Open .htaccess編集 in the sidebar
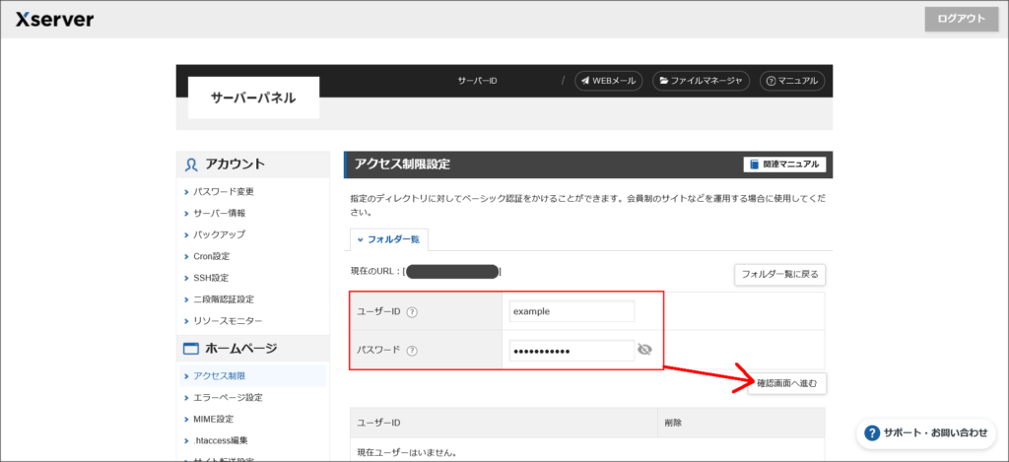This screenshot has width=1009, height=462. coord(220,440)
